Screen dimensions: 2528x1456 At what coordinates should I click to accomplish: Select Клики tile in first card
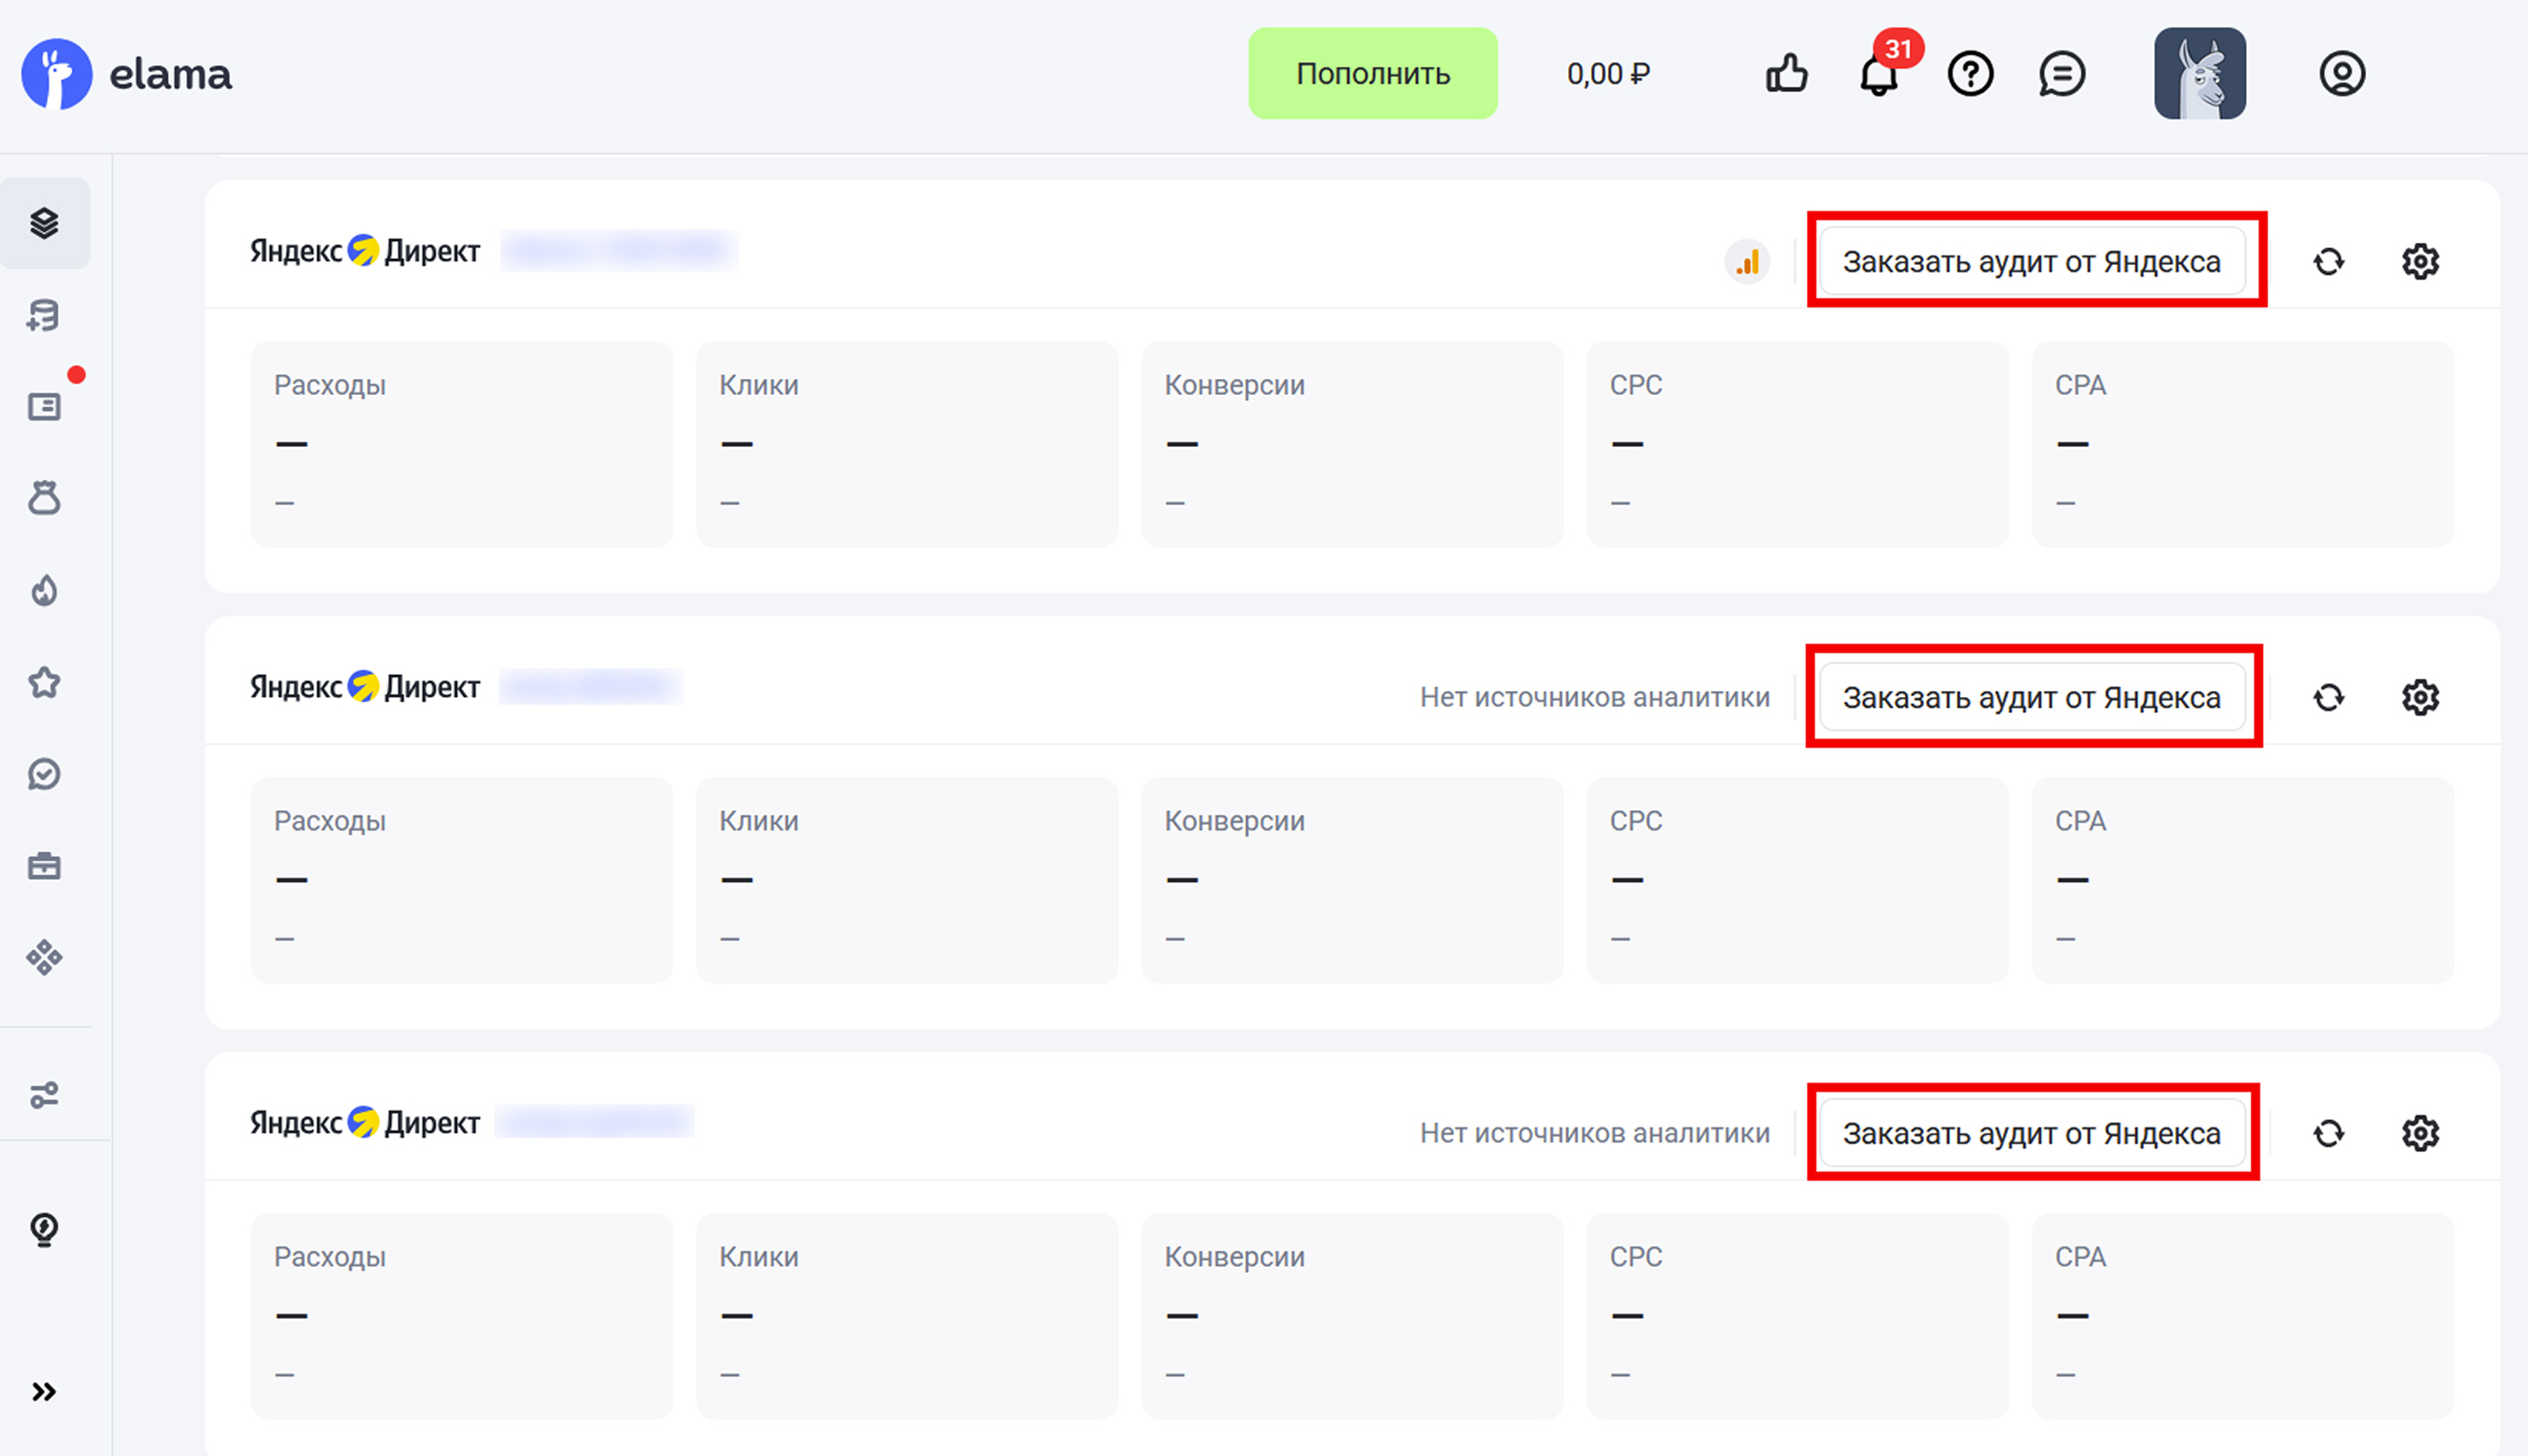point(908,445)
